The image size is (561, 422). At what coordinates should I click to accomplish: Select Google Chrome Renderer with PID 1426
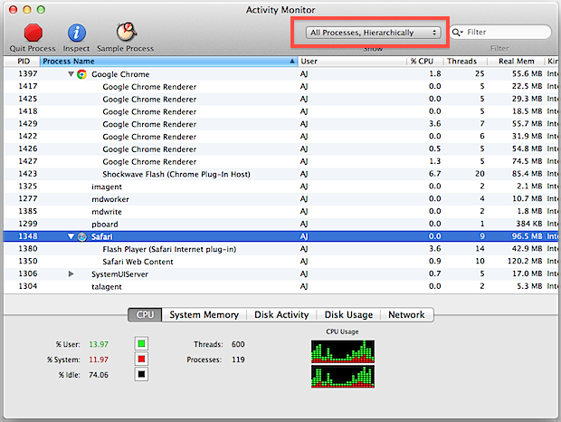click(x=280, y=149)
